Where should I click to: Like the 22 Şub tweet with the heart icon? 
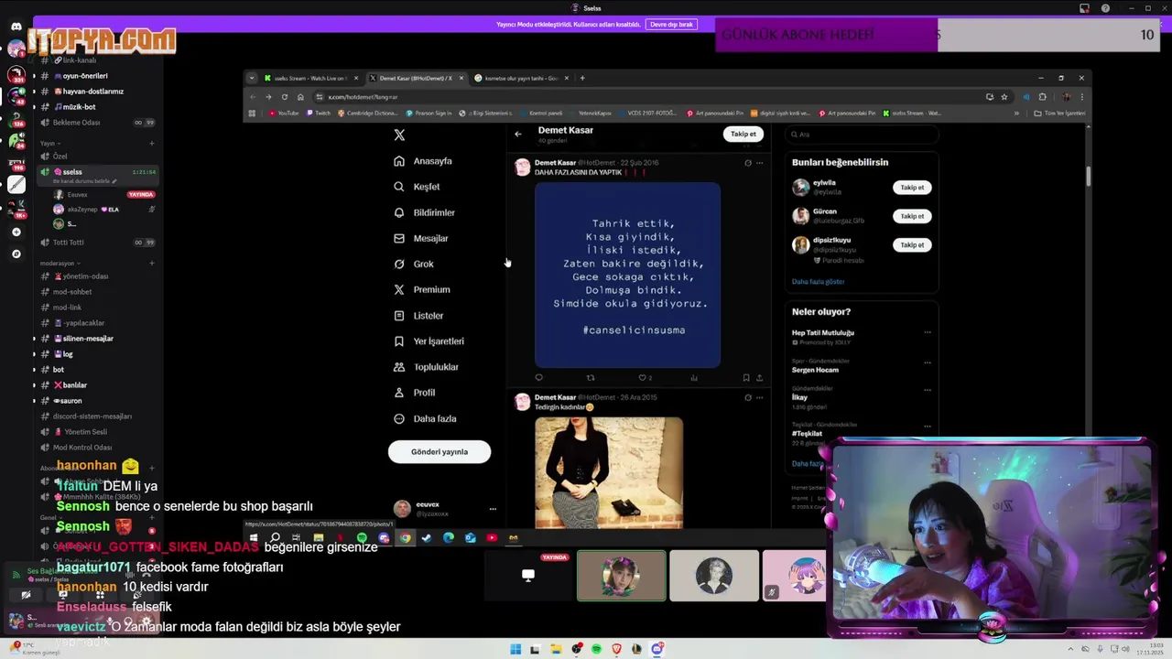coord(645,377)
